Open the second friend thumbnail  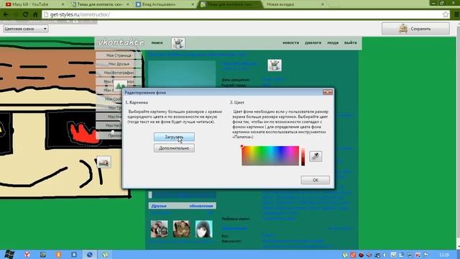(181, 229)
